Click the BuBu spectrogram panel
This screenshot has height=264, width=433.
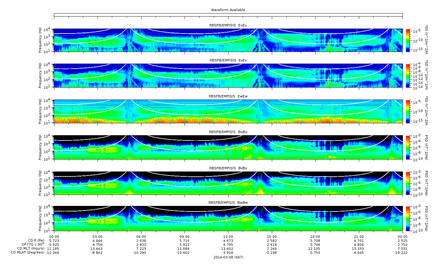click(x=228, y=147)
